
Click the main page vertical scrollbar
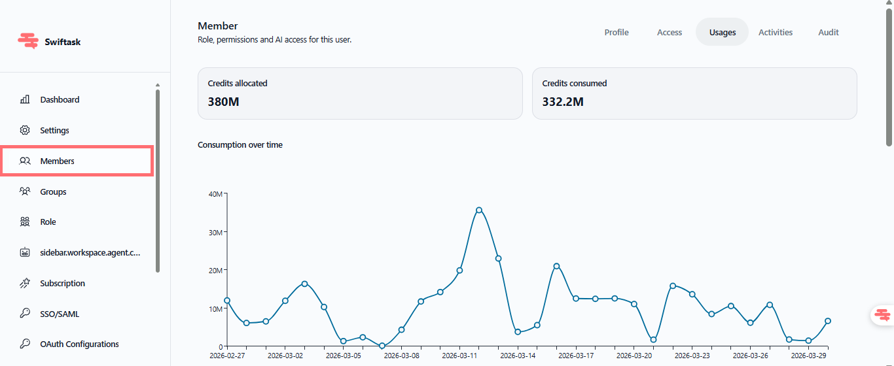coord(889,73)
